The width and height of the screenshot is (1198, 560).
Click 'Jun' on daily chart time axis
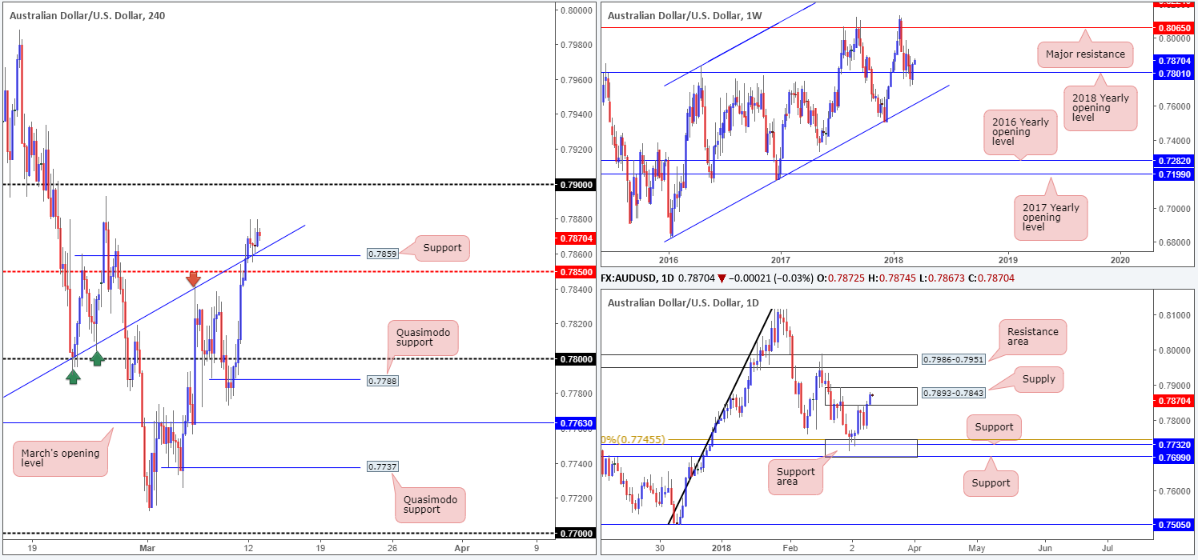coord(1044,549)
